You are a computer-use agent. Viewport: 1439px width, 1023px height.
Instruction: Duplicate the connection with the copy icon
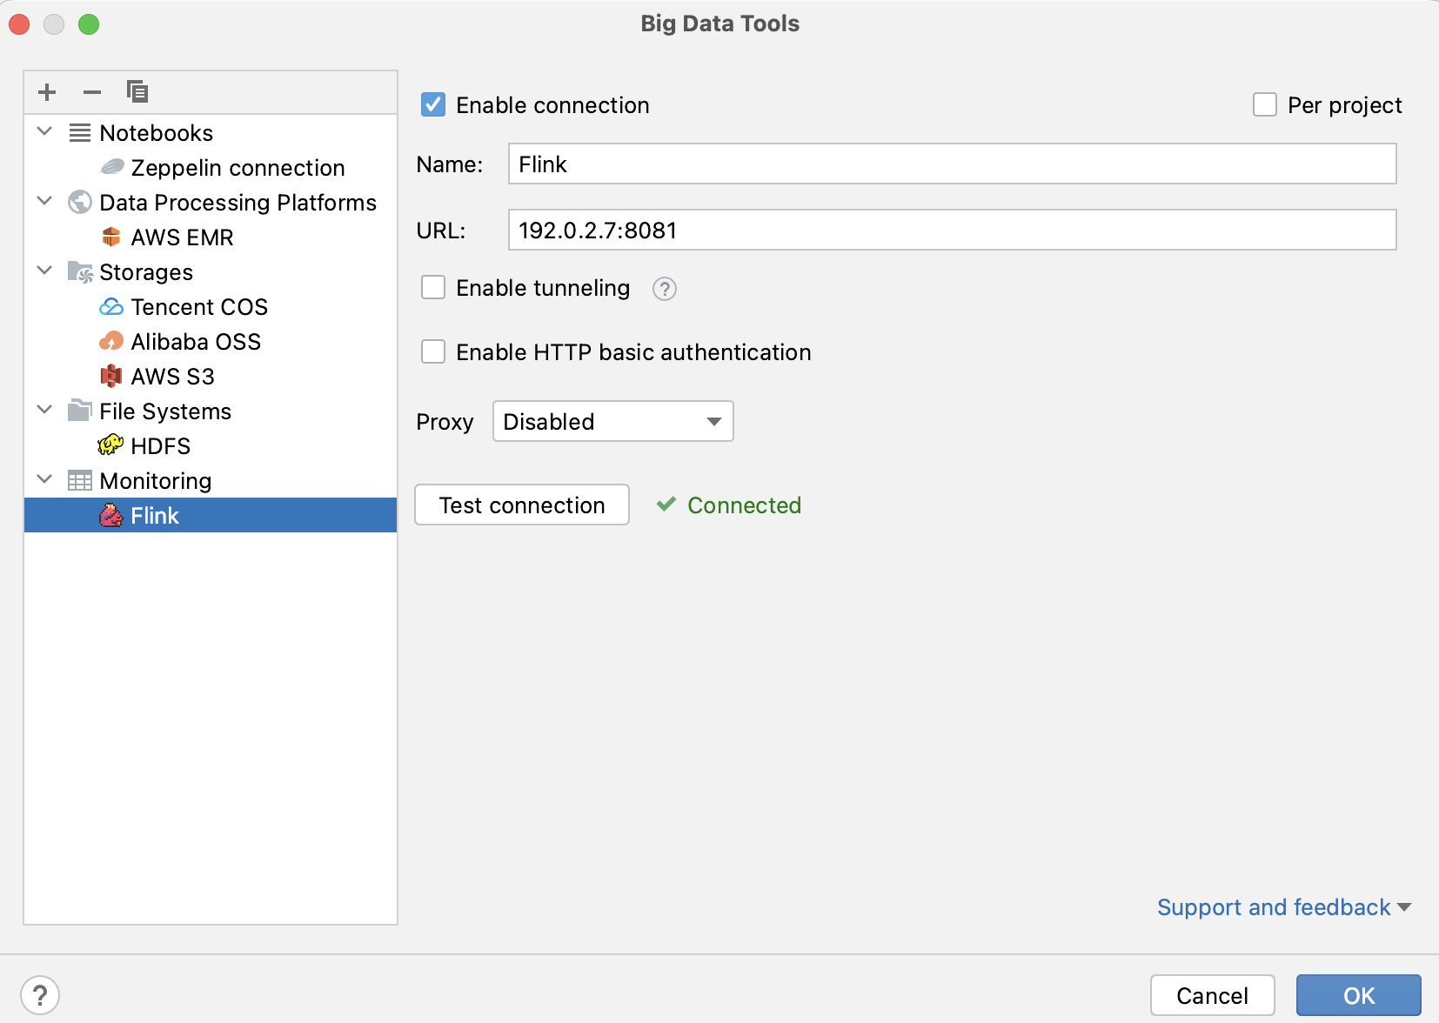pyautogui.click(x=137, y=91)
